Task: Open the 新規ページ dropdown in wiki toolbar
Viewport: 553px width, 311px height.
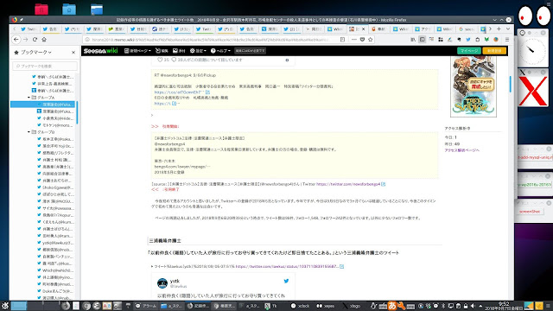Action: coord(137,51)
